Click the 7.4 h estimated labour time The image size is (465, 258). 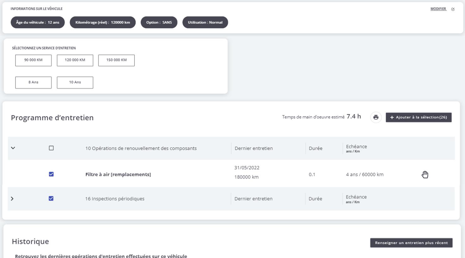pyautogui.click(x=354, y=117)
